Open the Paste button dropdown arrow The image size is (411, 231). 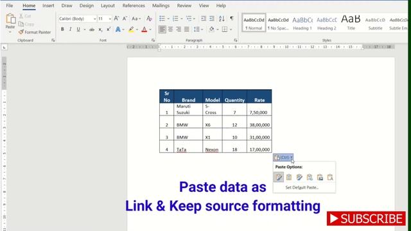(10, 31)
